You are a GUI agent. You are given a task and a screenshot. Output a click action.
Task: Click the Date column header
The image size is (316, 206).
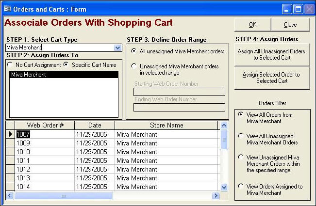coord(95,125)
